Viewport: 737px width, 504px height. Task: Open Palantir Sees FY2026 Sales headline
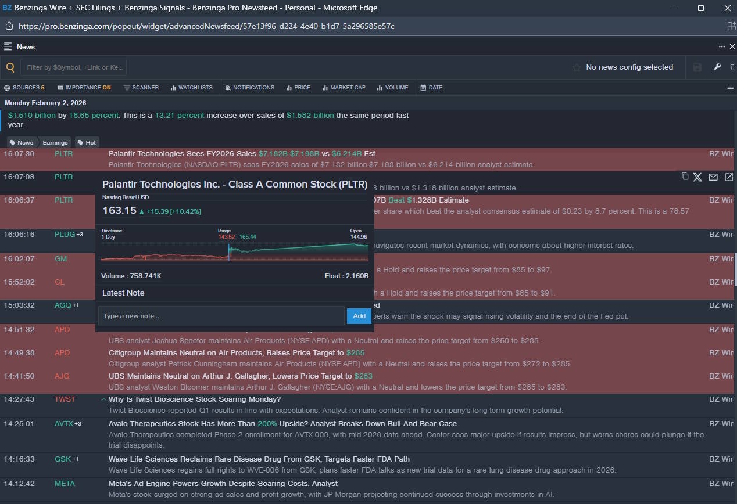point(242,154)
